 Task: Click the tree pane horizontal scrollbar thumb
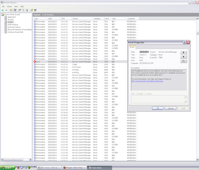tap(13, 159)
